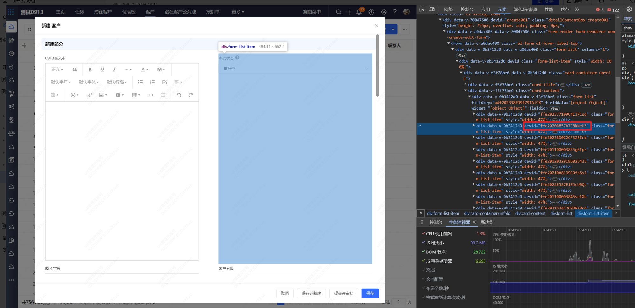635x308 pixels.
Task: Switch to the 网络 DevTools tab
Action: [x=448, y=10]
